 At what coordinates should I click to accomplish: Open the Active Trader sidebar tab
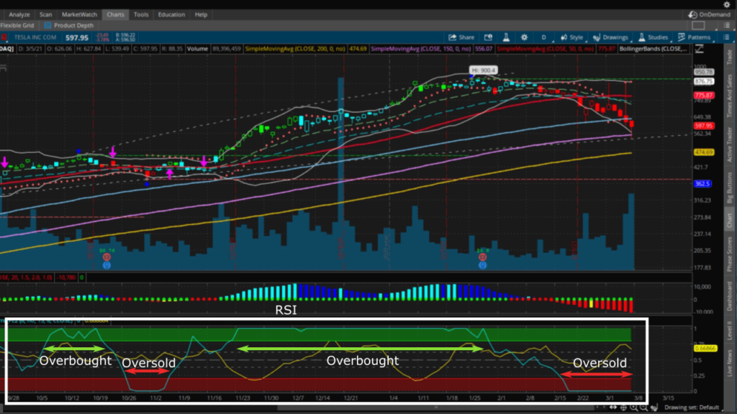(730, 144)
